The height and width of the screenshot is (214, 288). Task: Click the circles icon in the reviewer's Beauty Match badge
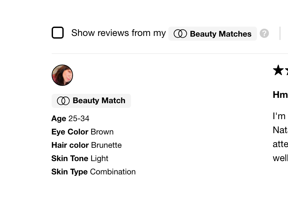(63, 101)
